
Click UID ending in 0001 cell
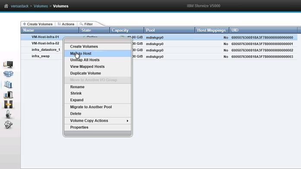(262, 44)
